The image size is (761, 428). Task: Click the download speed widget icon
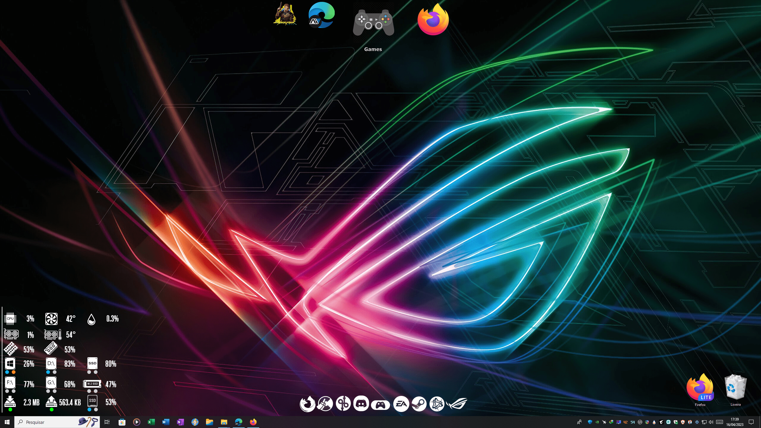coord(10,401)
